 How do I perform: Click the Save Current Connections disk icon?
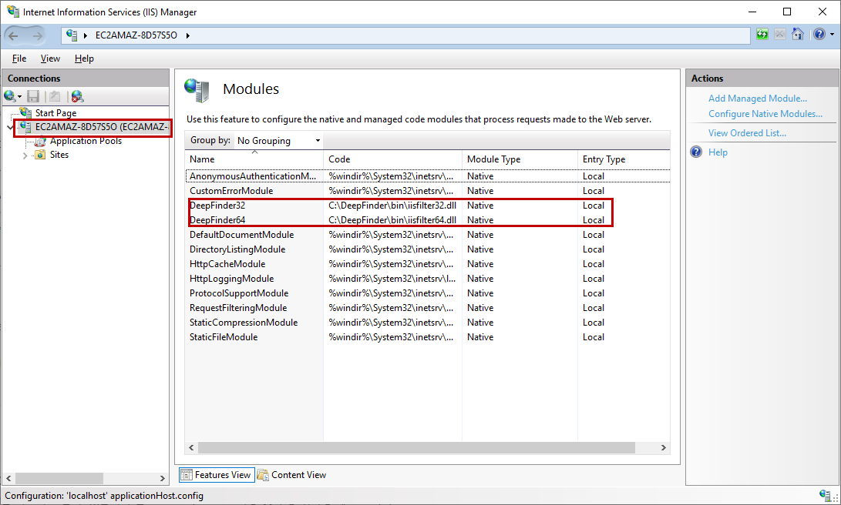coord(33,96)
